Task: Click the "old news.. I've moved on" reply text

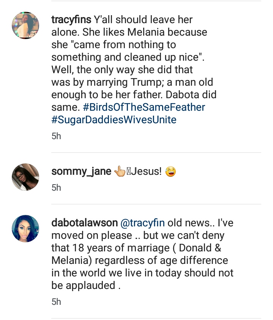Action: pyautogui.click(x=200, y=223)
